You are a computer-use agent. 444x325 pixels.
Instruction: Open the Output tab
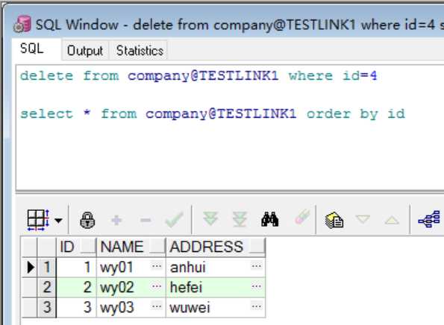85,51
